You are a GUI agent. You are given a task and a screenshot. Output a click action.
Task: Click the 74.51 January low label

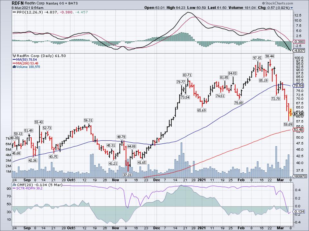pos(220,96)
